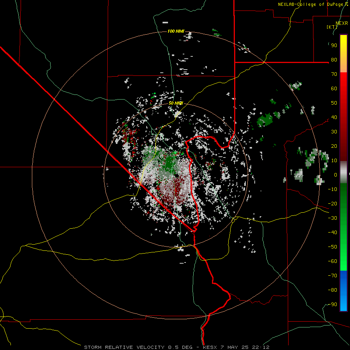Click the positive 50 scale value
350x350 pixels.
334,103
